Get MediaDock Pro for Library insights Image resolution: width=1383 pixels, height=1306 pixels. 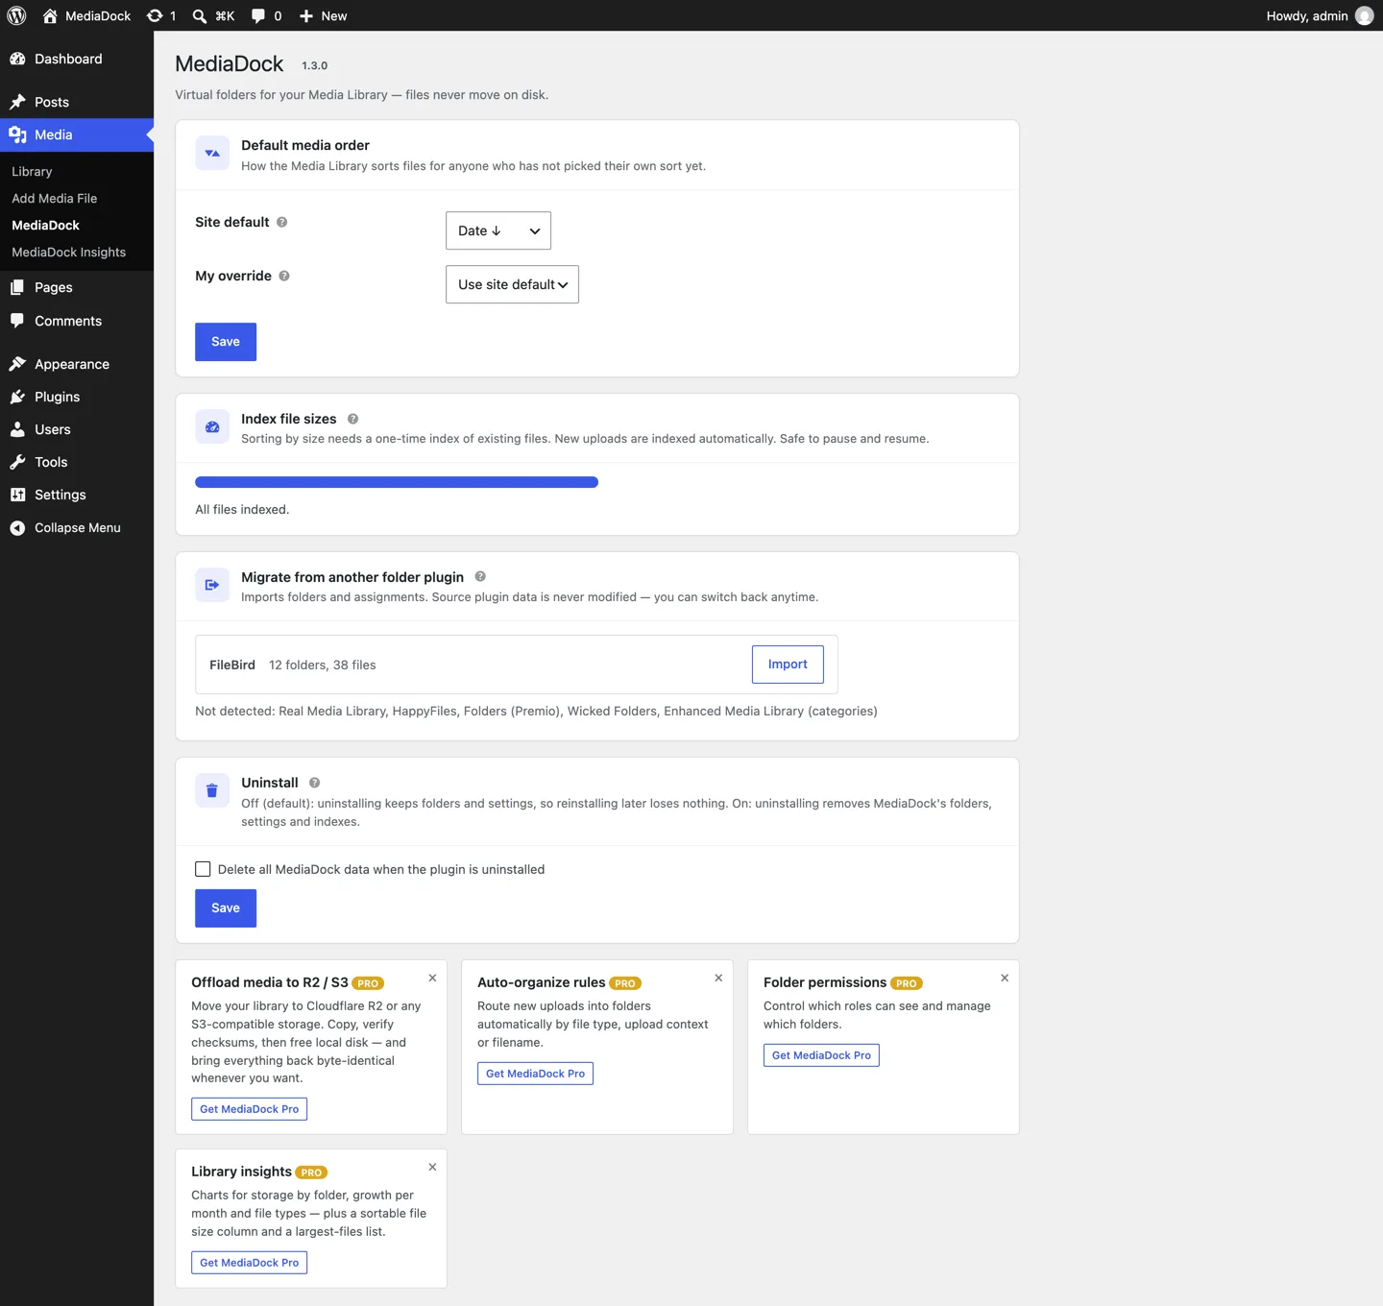coord(249,1263)
